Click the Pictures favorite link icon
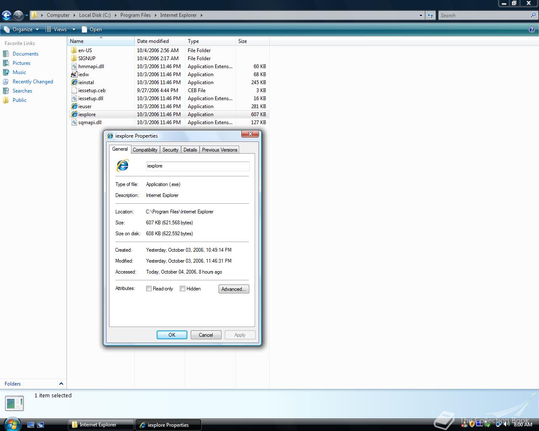This screenshot has height=431, width=539. click(6, 63)
